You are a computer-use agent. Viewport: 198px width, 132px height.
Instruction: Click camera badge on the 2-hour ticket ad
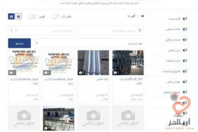[x=12, y=73]
